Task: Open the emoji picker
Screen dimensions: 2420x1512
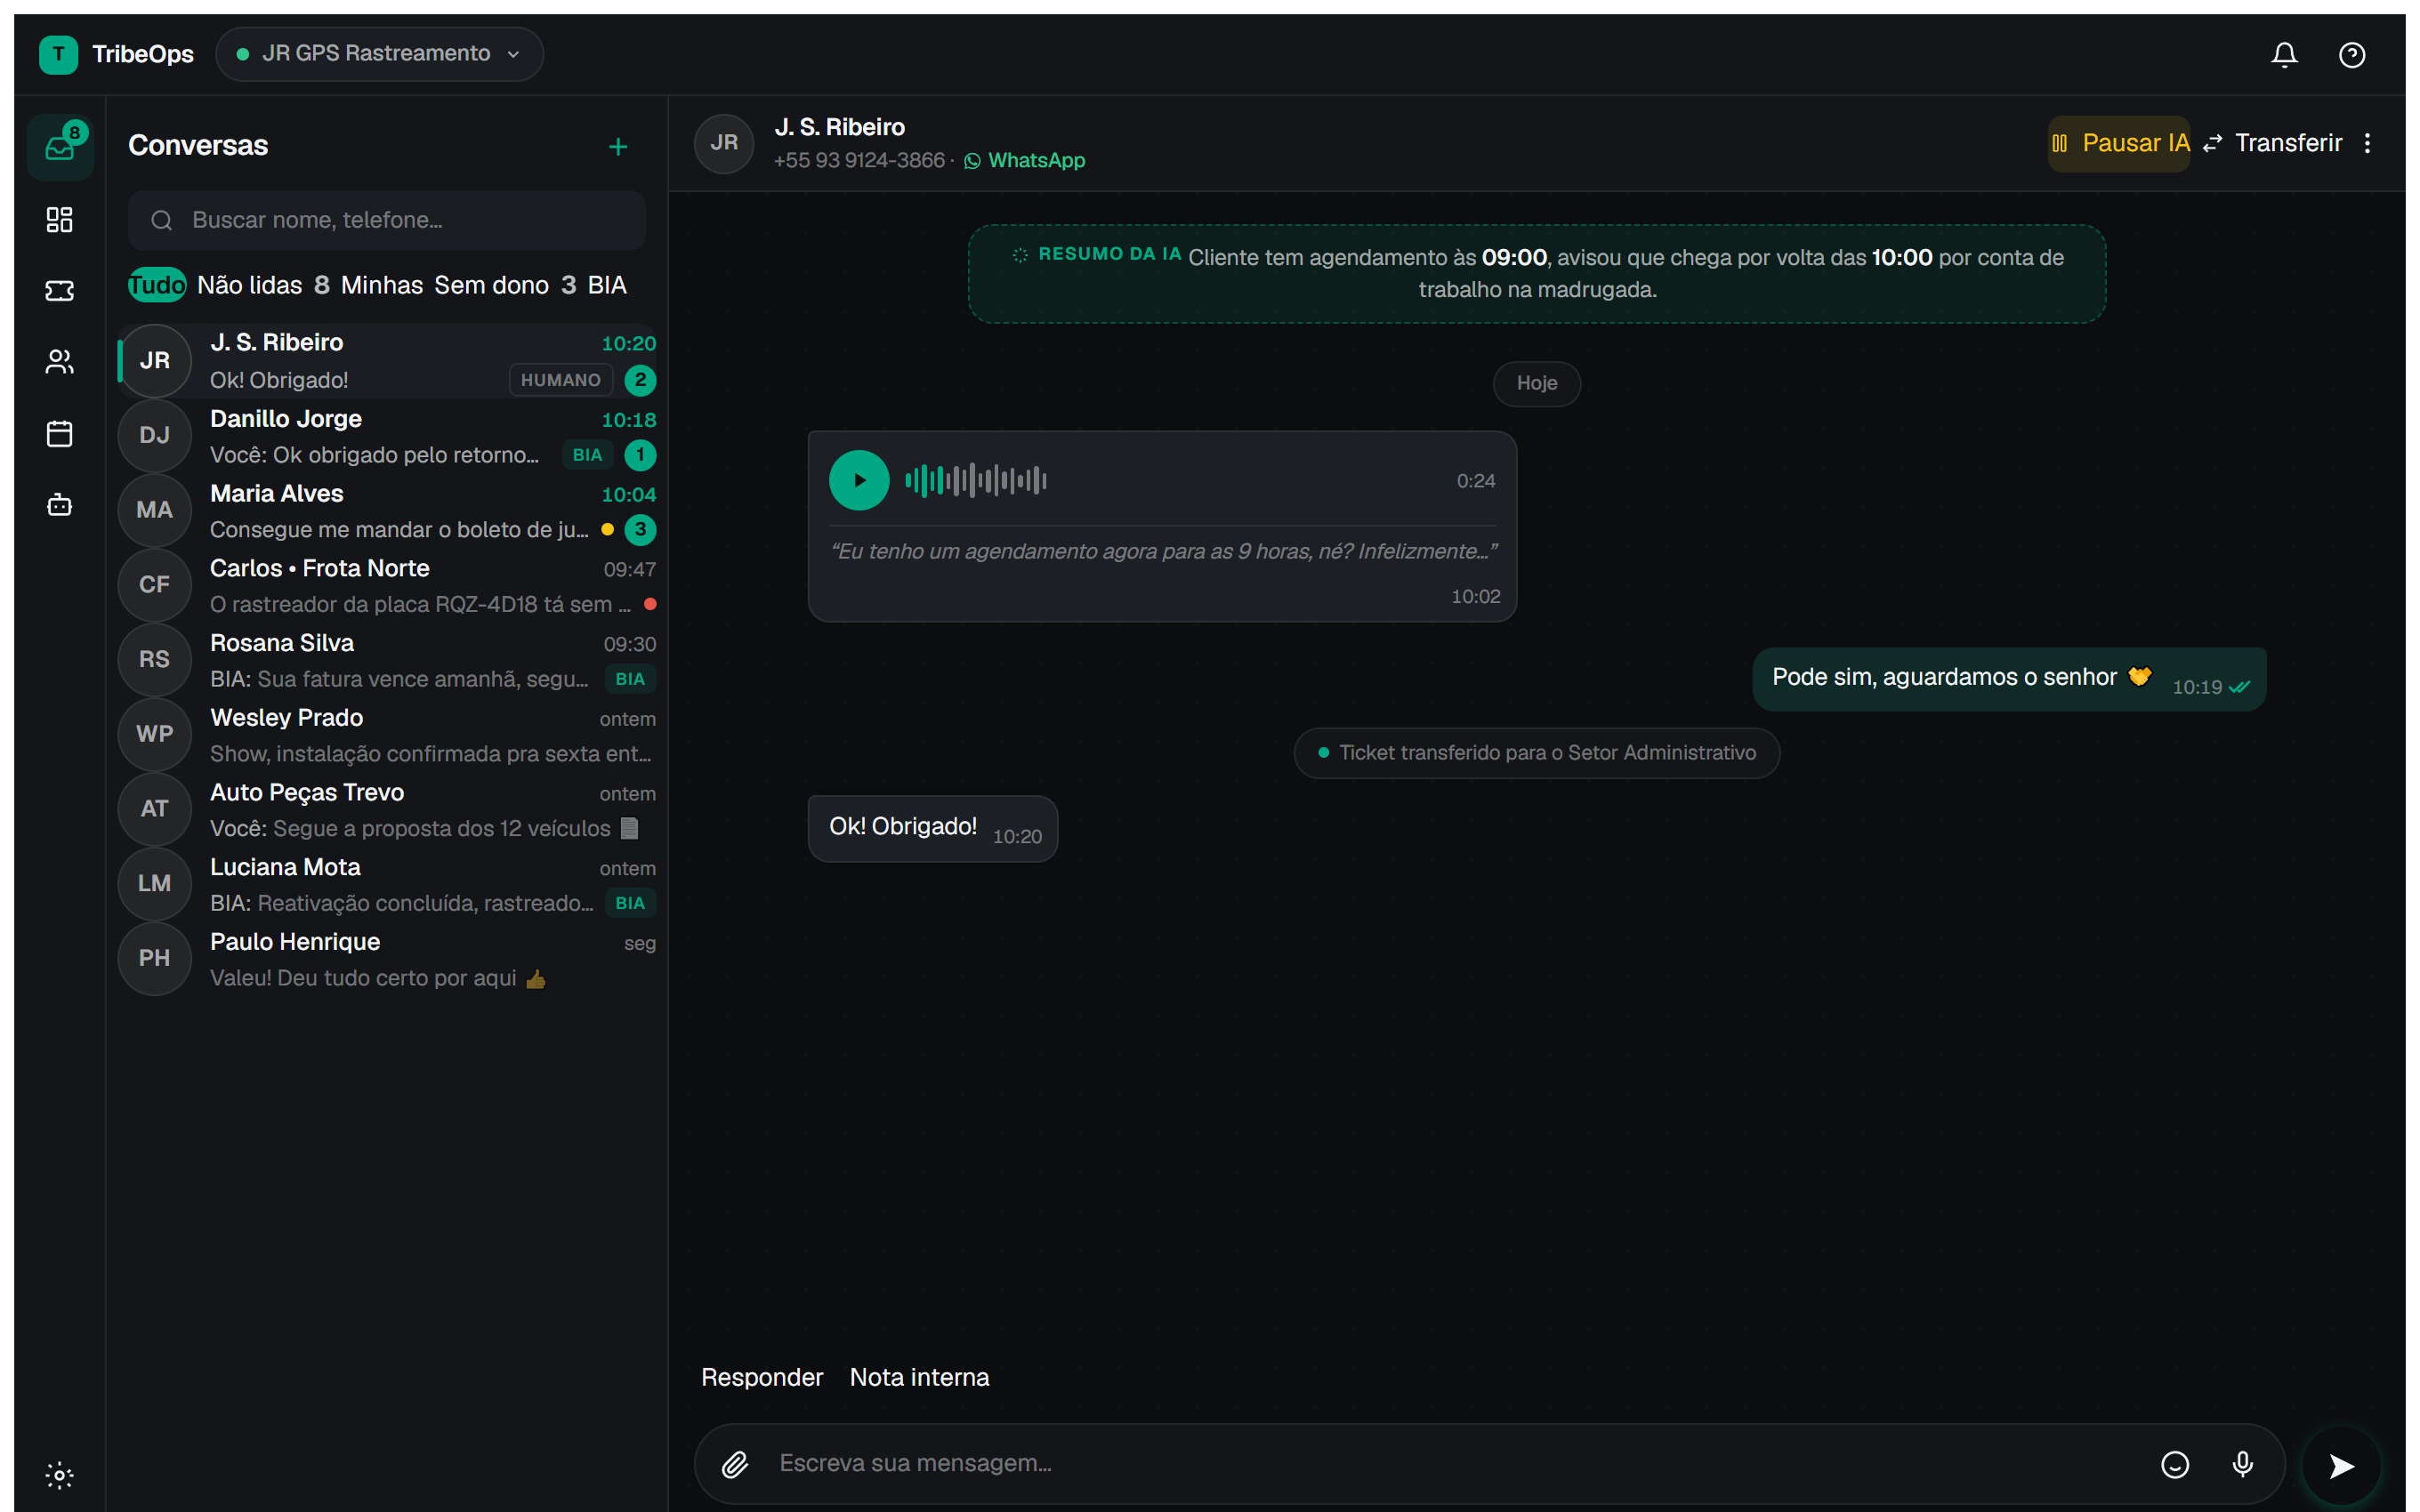Action: click(2175, 1465)
